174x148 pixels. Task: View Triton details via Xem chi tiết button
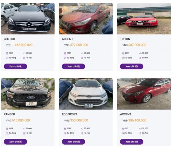click(x=132, y=67)
